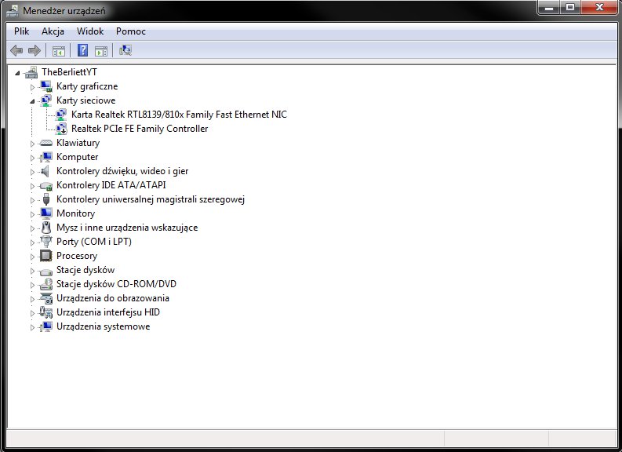Expand the Stacje dysków node
Image resolution: width=622 pixels, height=452 pixels.
coord(32,271)
